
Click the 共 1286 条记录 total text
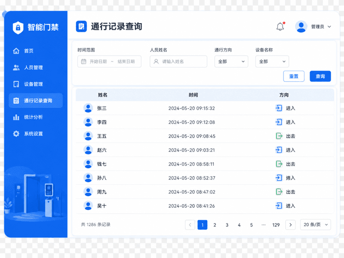tap(95, 224)
